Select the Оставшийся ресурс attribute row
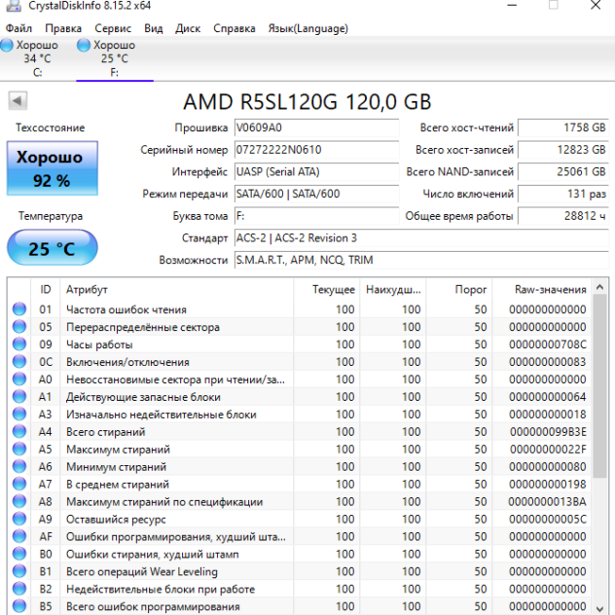 [x=300, y=519]
